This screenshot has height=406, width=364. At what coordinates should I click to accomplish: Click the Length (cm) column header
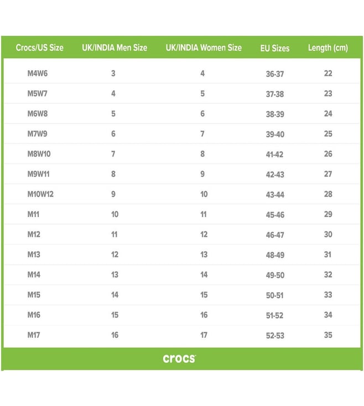pos(328,48)
